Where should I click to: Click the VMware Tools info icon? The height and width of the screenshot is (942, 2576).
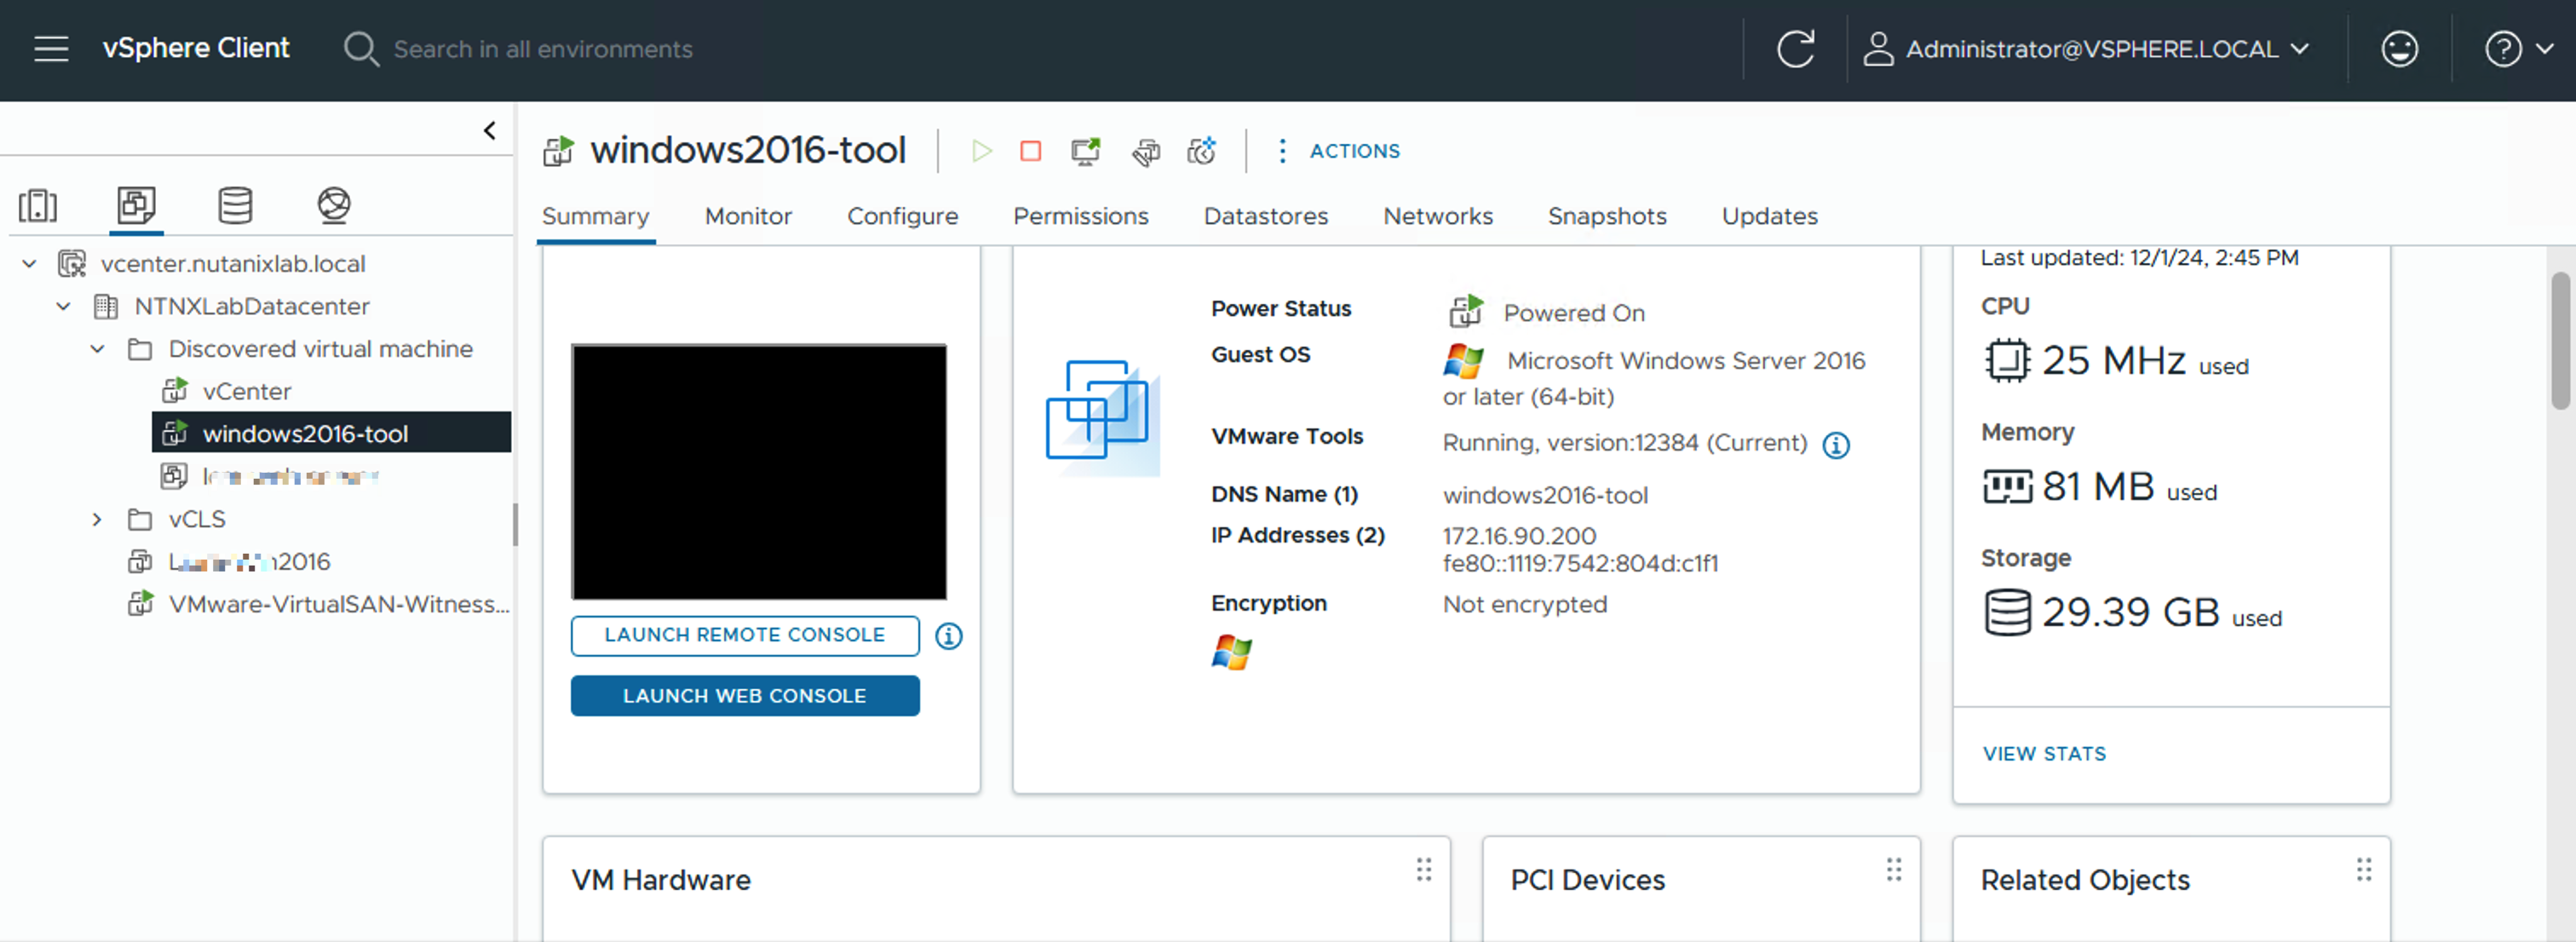coord(1836,445)
